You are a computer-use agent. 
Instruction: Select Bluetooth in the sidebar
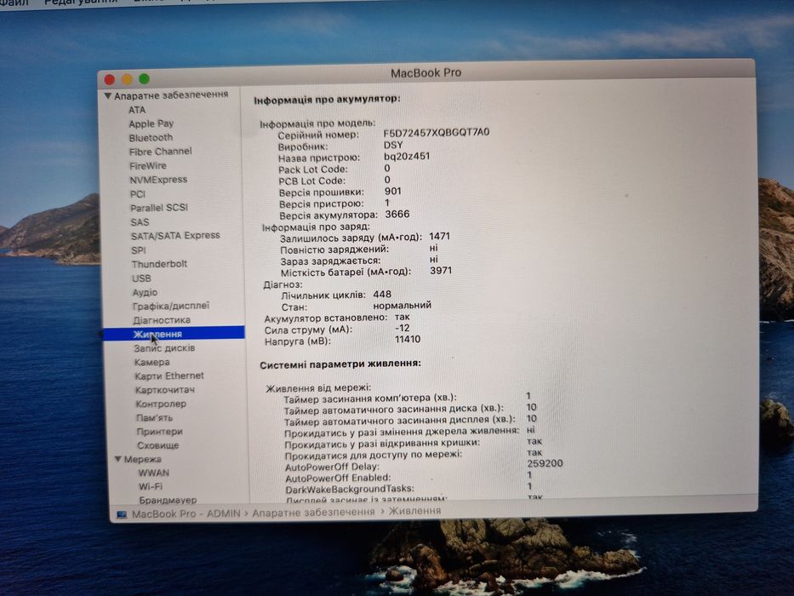(x=151, y=138)
